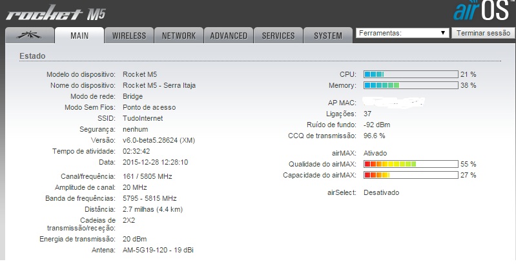Open the SERVICES tab

pyautogui.click(x=278, y=35)
